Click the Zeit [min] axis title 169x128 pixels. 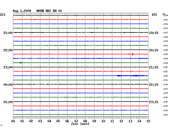[80, 124]
